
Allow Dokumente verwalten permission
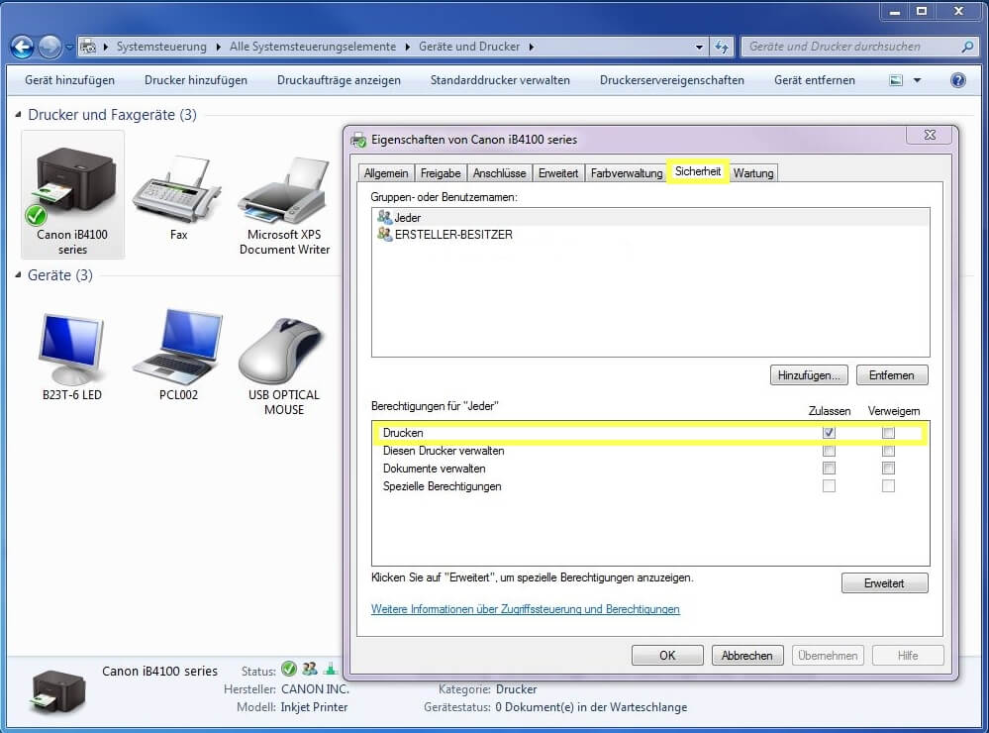[x=829, y=469]
